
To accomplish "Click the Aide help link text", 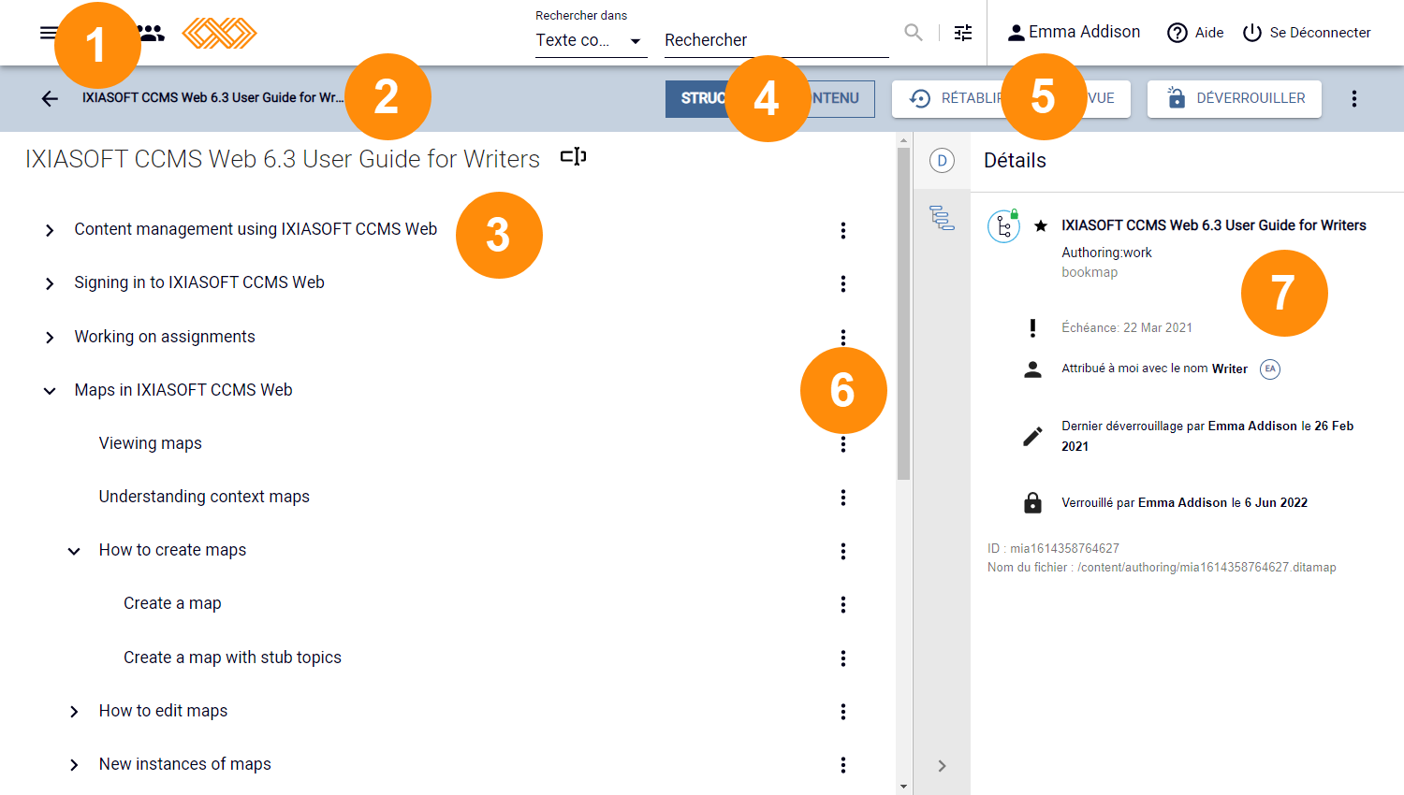I will pyautogui.click(x=1209, y=33).
